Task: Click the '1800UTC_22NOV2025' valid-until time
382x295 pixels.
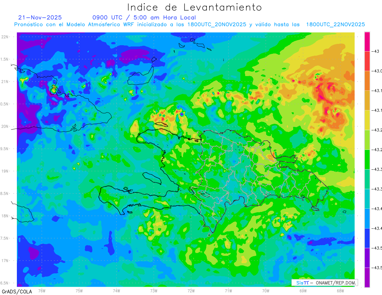Action: 336,25
